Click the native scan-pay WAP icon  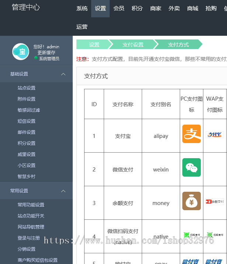click(215, 235)
